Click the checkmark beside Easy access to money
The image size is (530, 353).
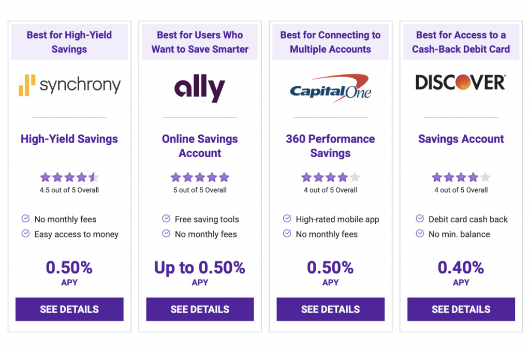(x=25, y=234)
